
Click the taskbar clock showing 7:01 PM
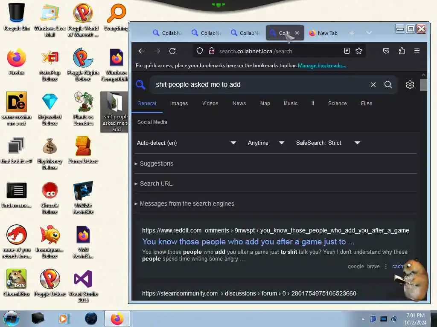[x=415, y=318]
